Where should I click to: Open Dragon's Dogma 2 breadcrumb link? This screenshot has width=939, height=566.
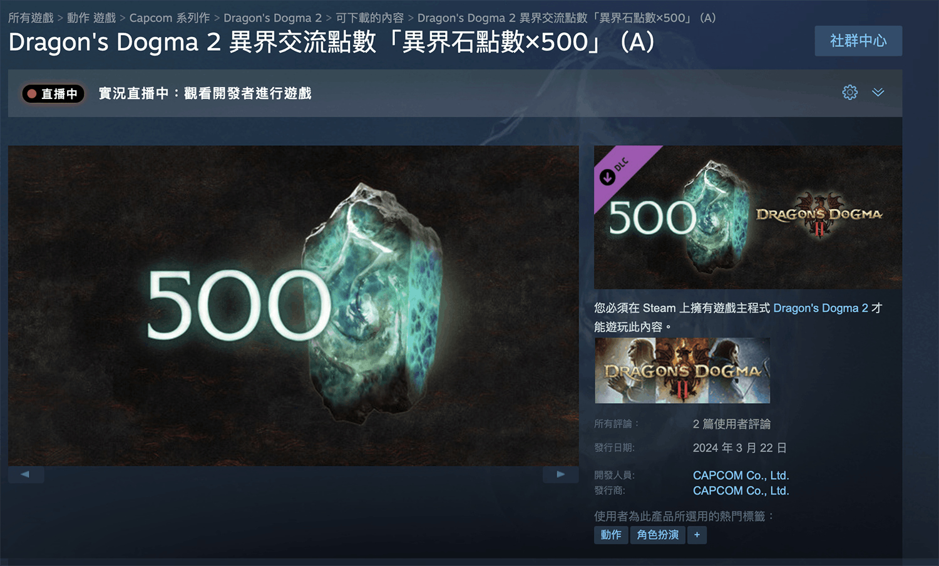coord(272,18)
